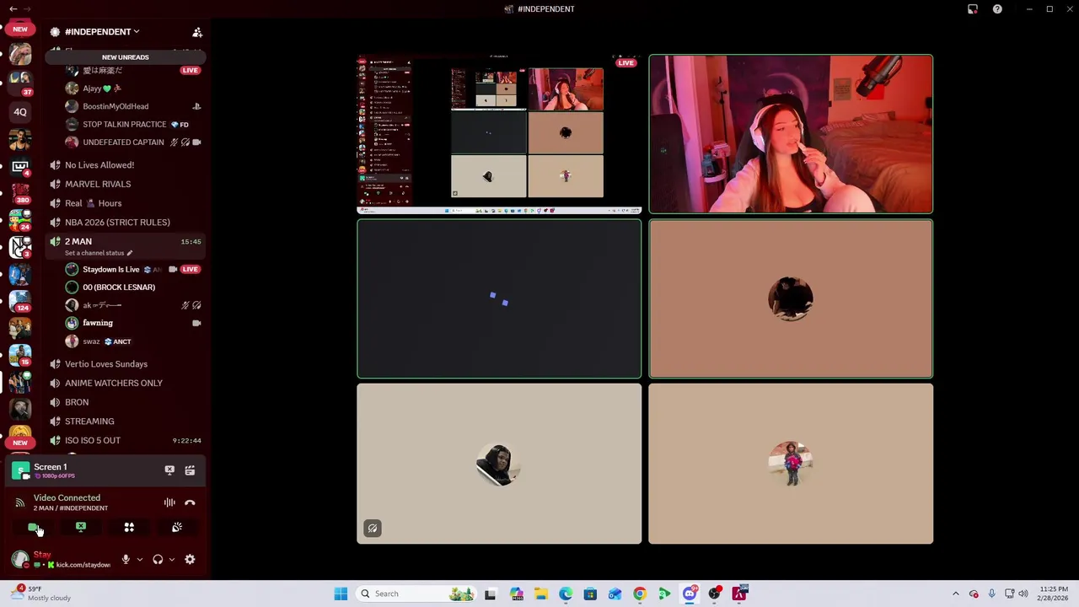Select user swaz in voice list
Viewport: 1079px width, 607px height.
click(91, 341)
